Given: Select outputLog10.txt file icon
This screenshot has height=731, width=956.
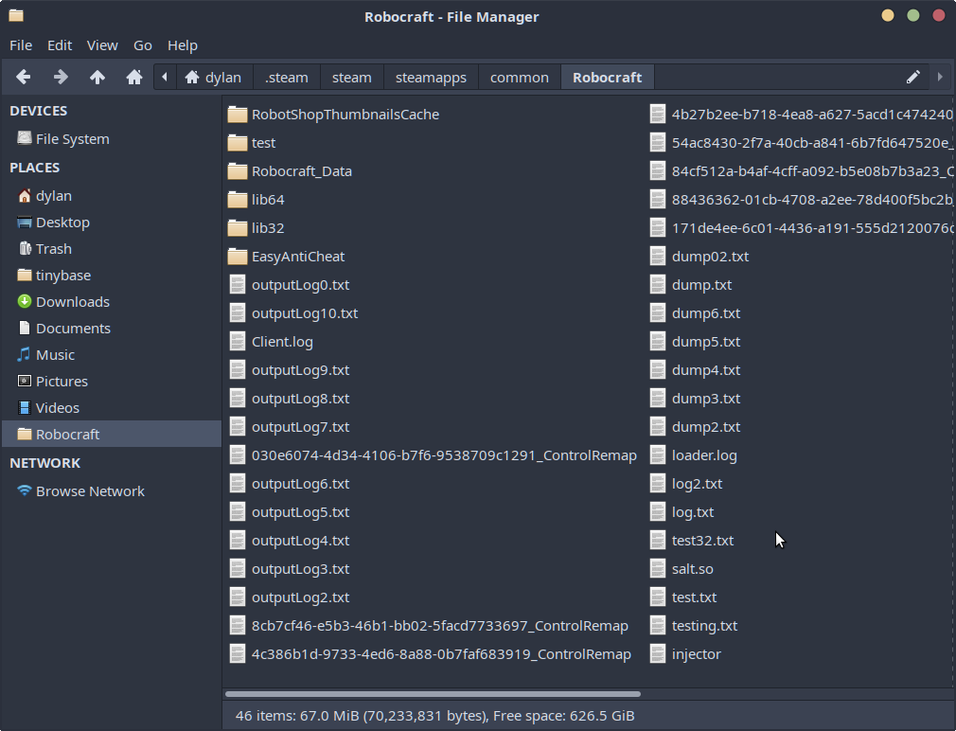Looking at the screenshot, I should [238, 313].
